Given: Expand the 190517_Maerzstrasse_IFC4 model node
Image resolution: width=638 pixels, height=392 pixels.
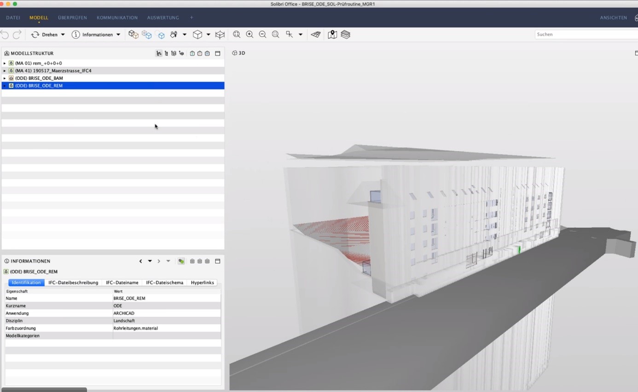Looking at the screenshot, I should click(4, 70).
